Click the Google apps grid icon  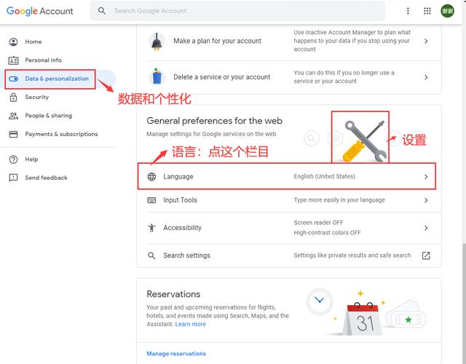(x=427, y=11)
